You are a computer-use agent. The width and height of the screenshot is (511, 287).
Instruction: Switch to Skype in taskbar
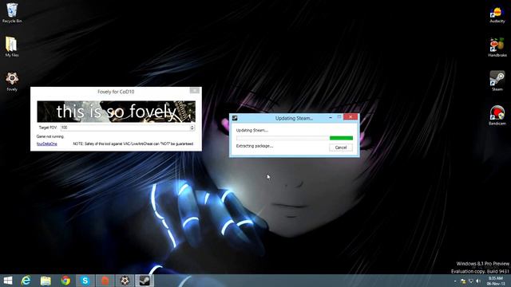pos(85,281)
